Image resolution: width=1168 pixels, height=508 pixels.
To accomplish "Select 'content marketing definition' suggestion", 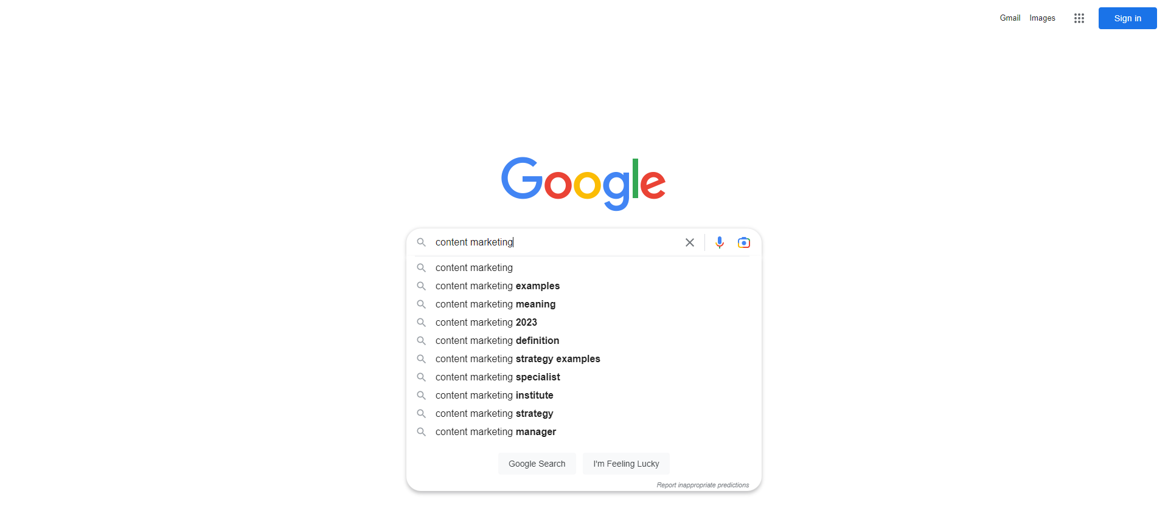I will pos(584,340).
